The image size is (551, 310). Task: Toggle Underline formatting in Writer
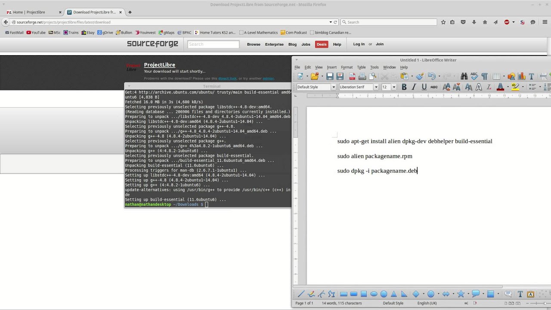424,87
